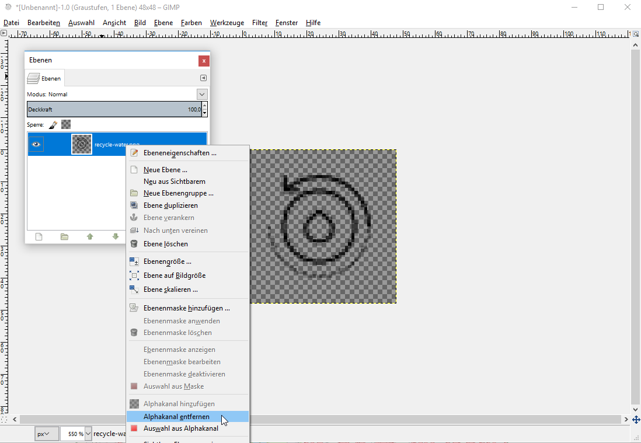The image size is (641, 443).
Task: Switch to the Ebenen tab
Action: pyautogui.click(x=44, y=78)
